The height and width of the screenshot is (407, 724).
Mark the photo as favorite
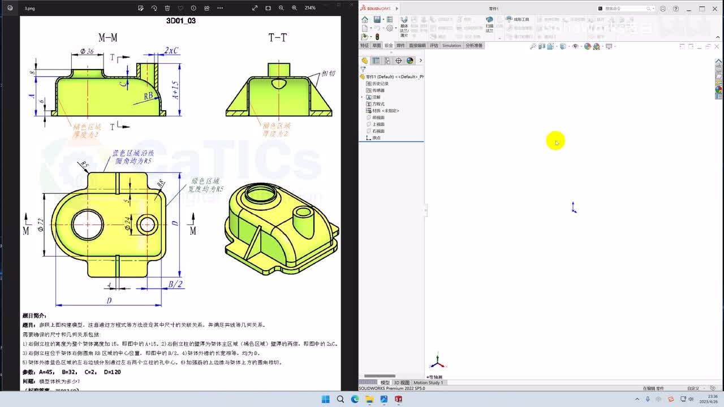[180, 8]
